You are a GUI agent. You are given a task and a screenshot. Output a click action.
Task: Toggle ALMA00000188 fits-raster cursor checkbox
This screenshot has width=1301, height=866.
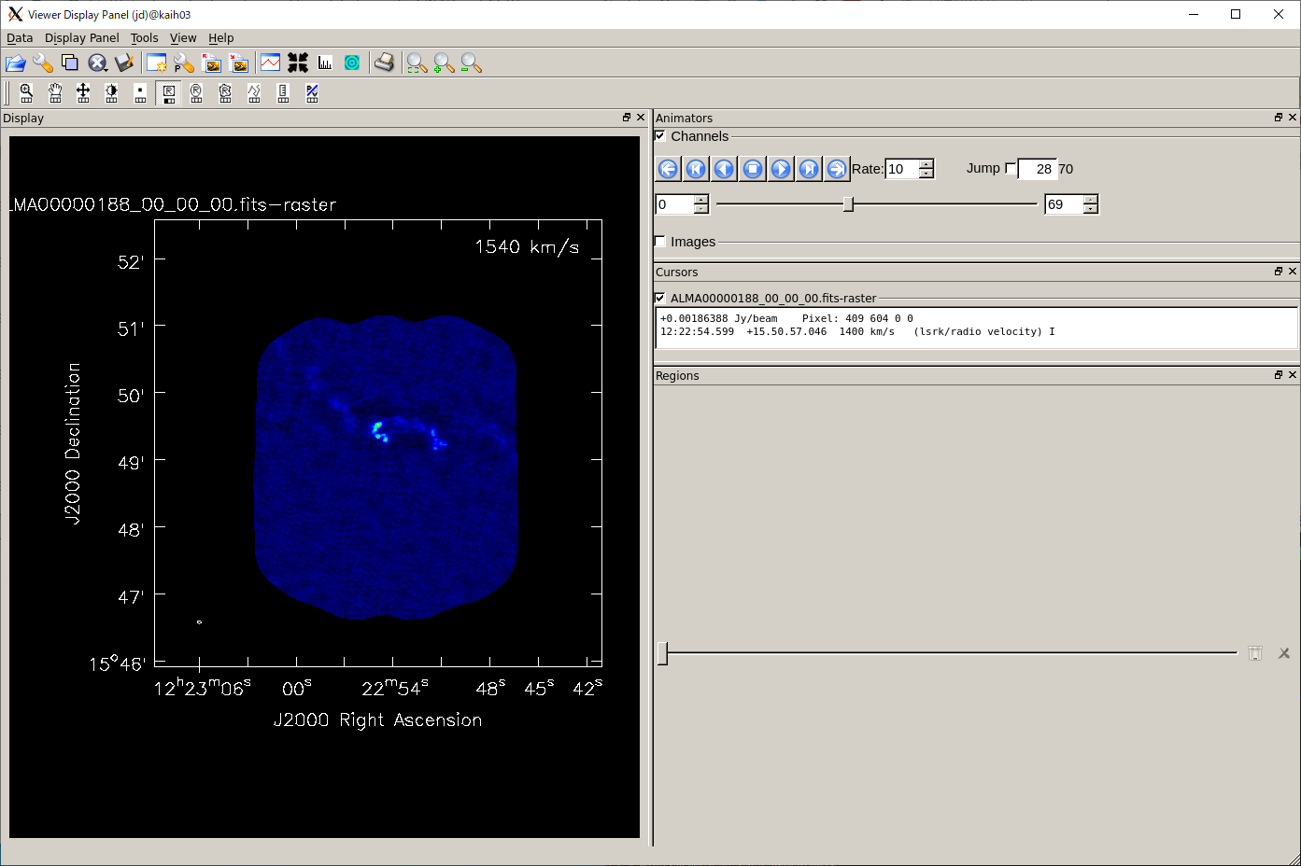coord(660,298)
